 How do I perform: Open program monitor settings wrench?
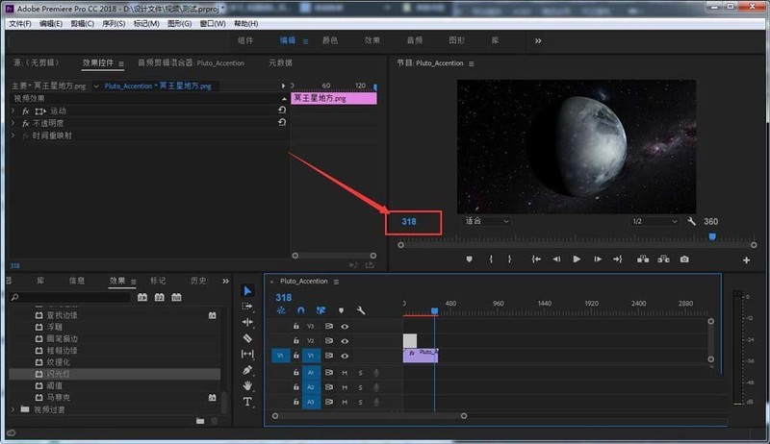tap(691, 221)
